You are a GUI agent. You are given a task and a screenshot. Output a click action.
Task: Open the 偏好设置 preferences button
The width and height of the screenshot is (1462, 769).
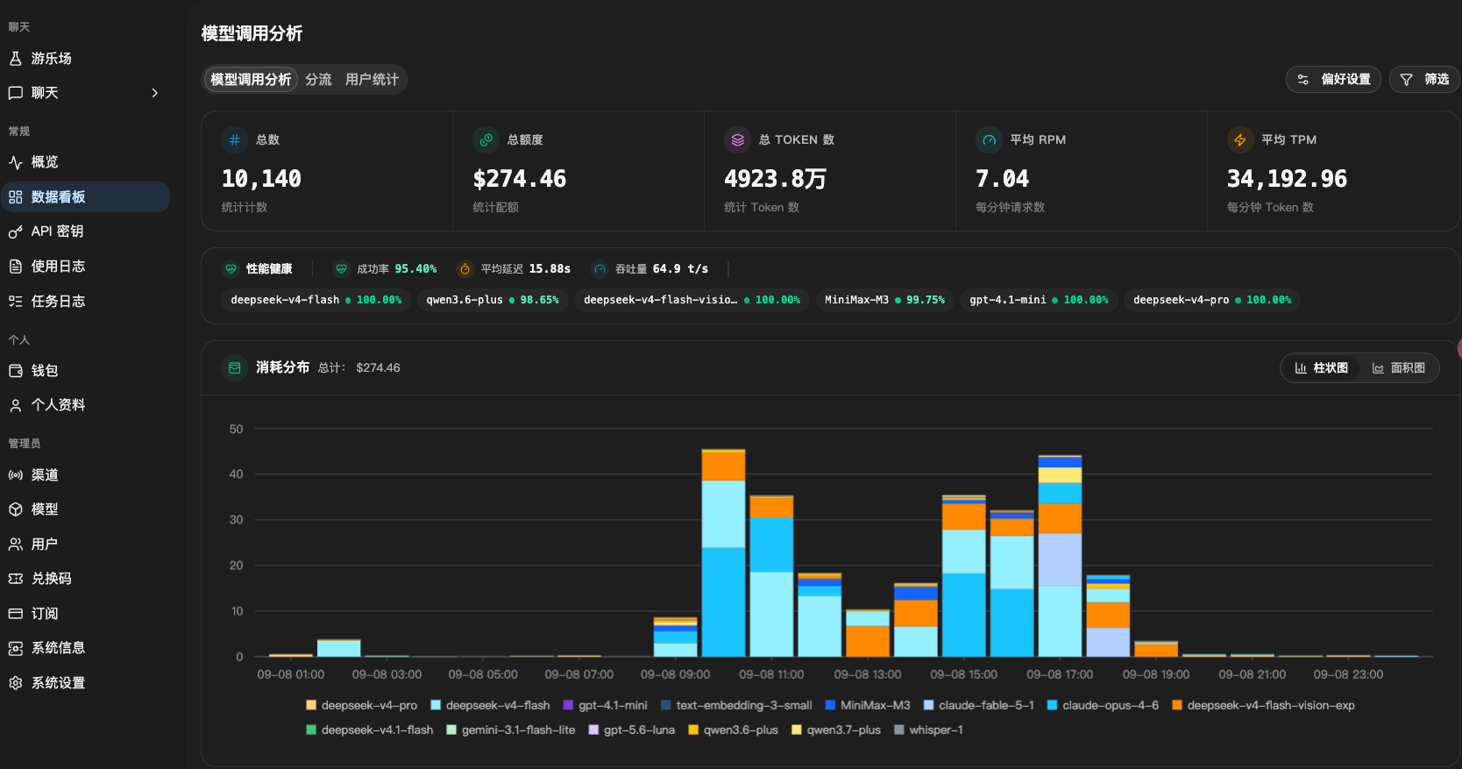pyautogui.click(x=1333, y=79)
